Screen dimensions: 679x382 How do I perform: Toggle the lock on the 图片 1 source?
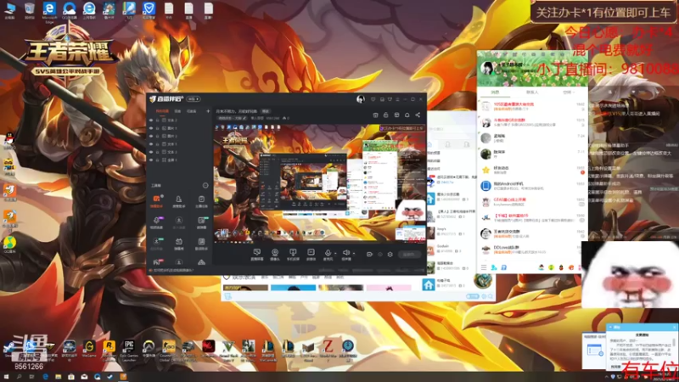[158, 128]
